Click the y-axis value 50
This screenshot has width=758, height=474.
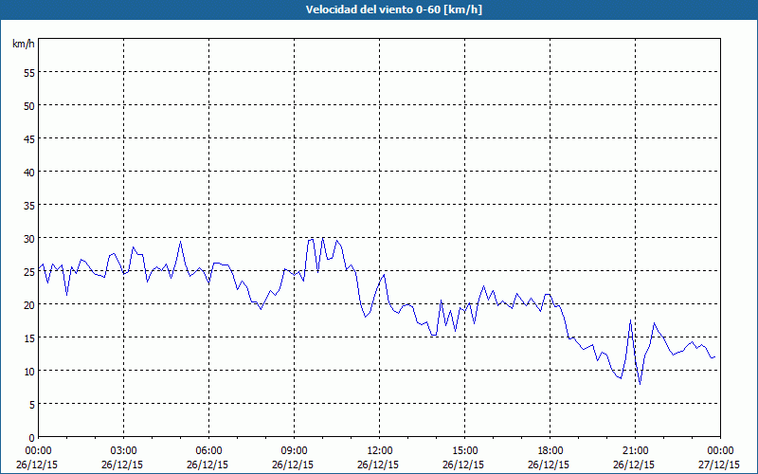click(29, 105)
